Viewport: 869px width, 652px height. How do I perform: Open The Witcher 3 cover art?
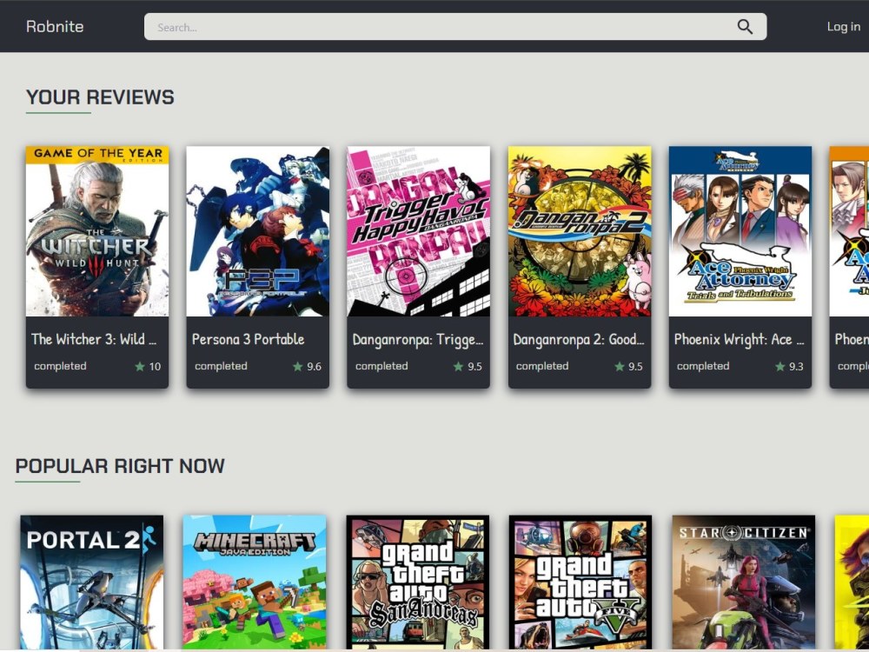(x=97, y=231)
